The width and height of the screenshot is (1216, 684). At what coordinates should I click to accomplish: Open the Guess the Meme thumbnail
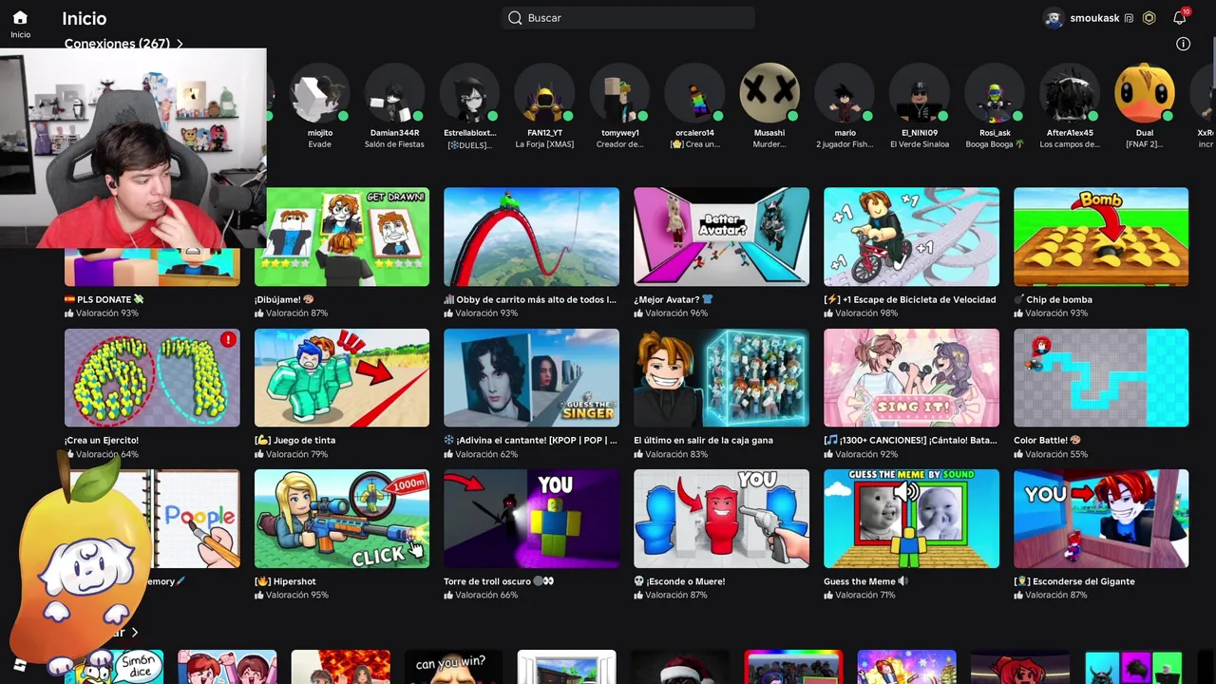coord(911,519)
